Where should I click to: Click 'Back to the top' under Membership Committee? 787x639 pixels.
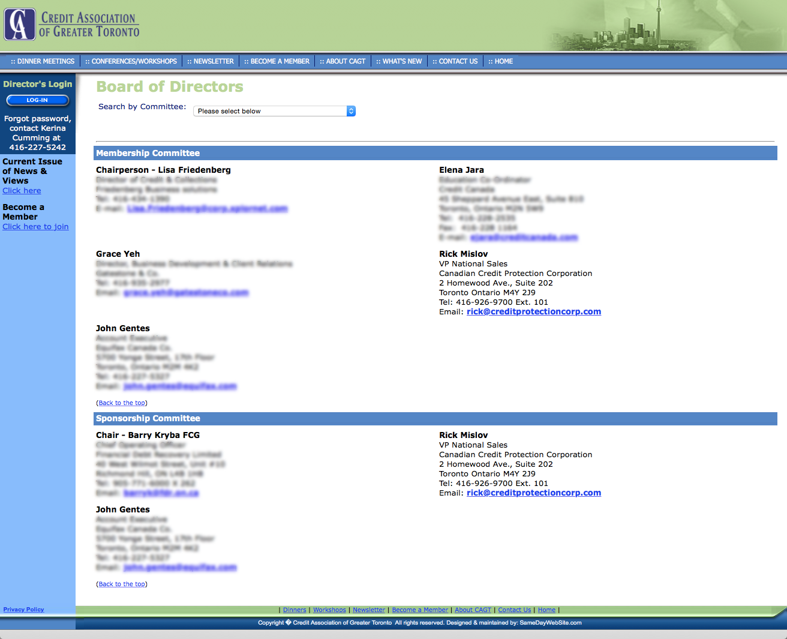pyautogui.click(x=122, y=403)
